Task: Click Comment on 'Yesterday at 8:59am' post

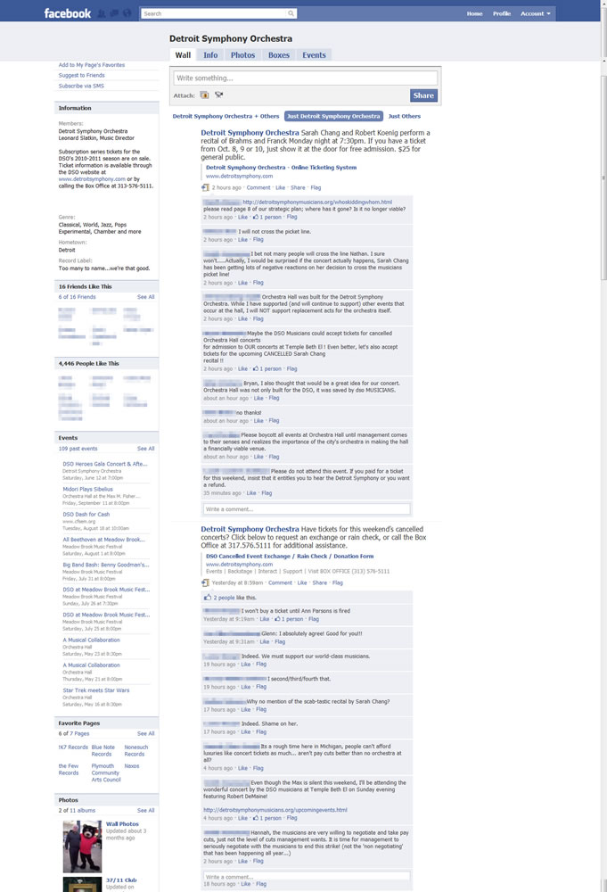Action: coord(280,582)
